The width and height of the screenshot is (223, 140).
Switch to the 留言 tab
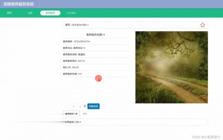click(85, 114)
